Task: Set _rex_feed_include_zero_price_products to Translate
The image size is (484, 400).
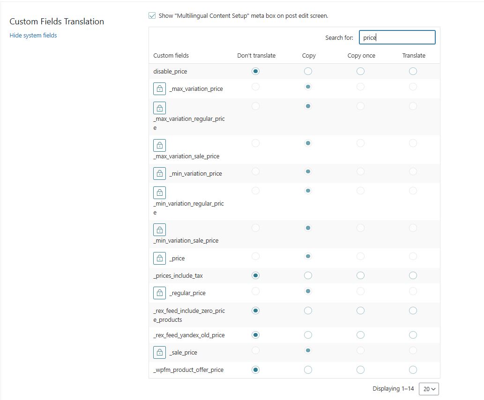Action: 413,311
